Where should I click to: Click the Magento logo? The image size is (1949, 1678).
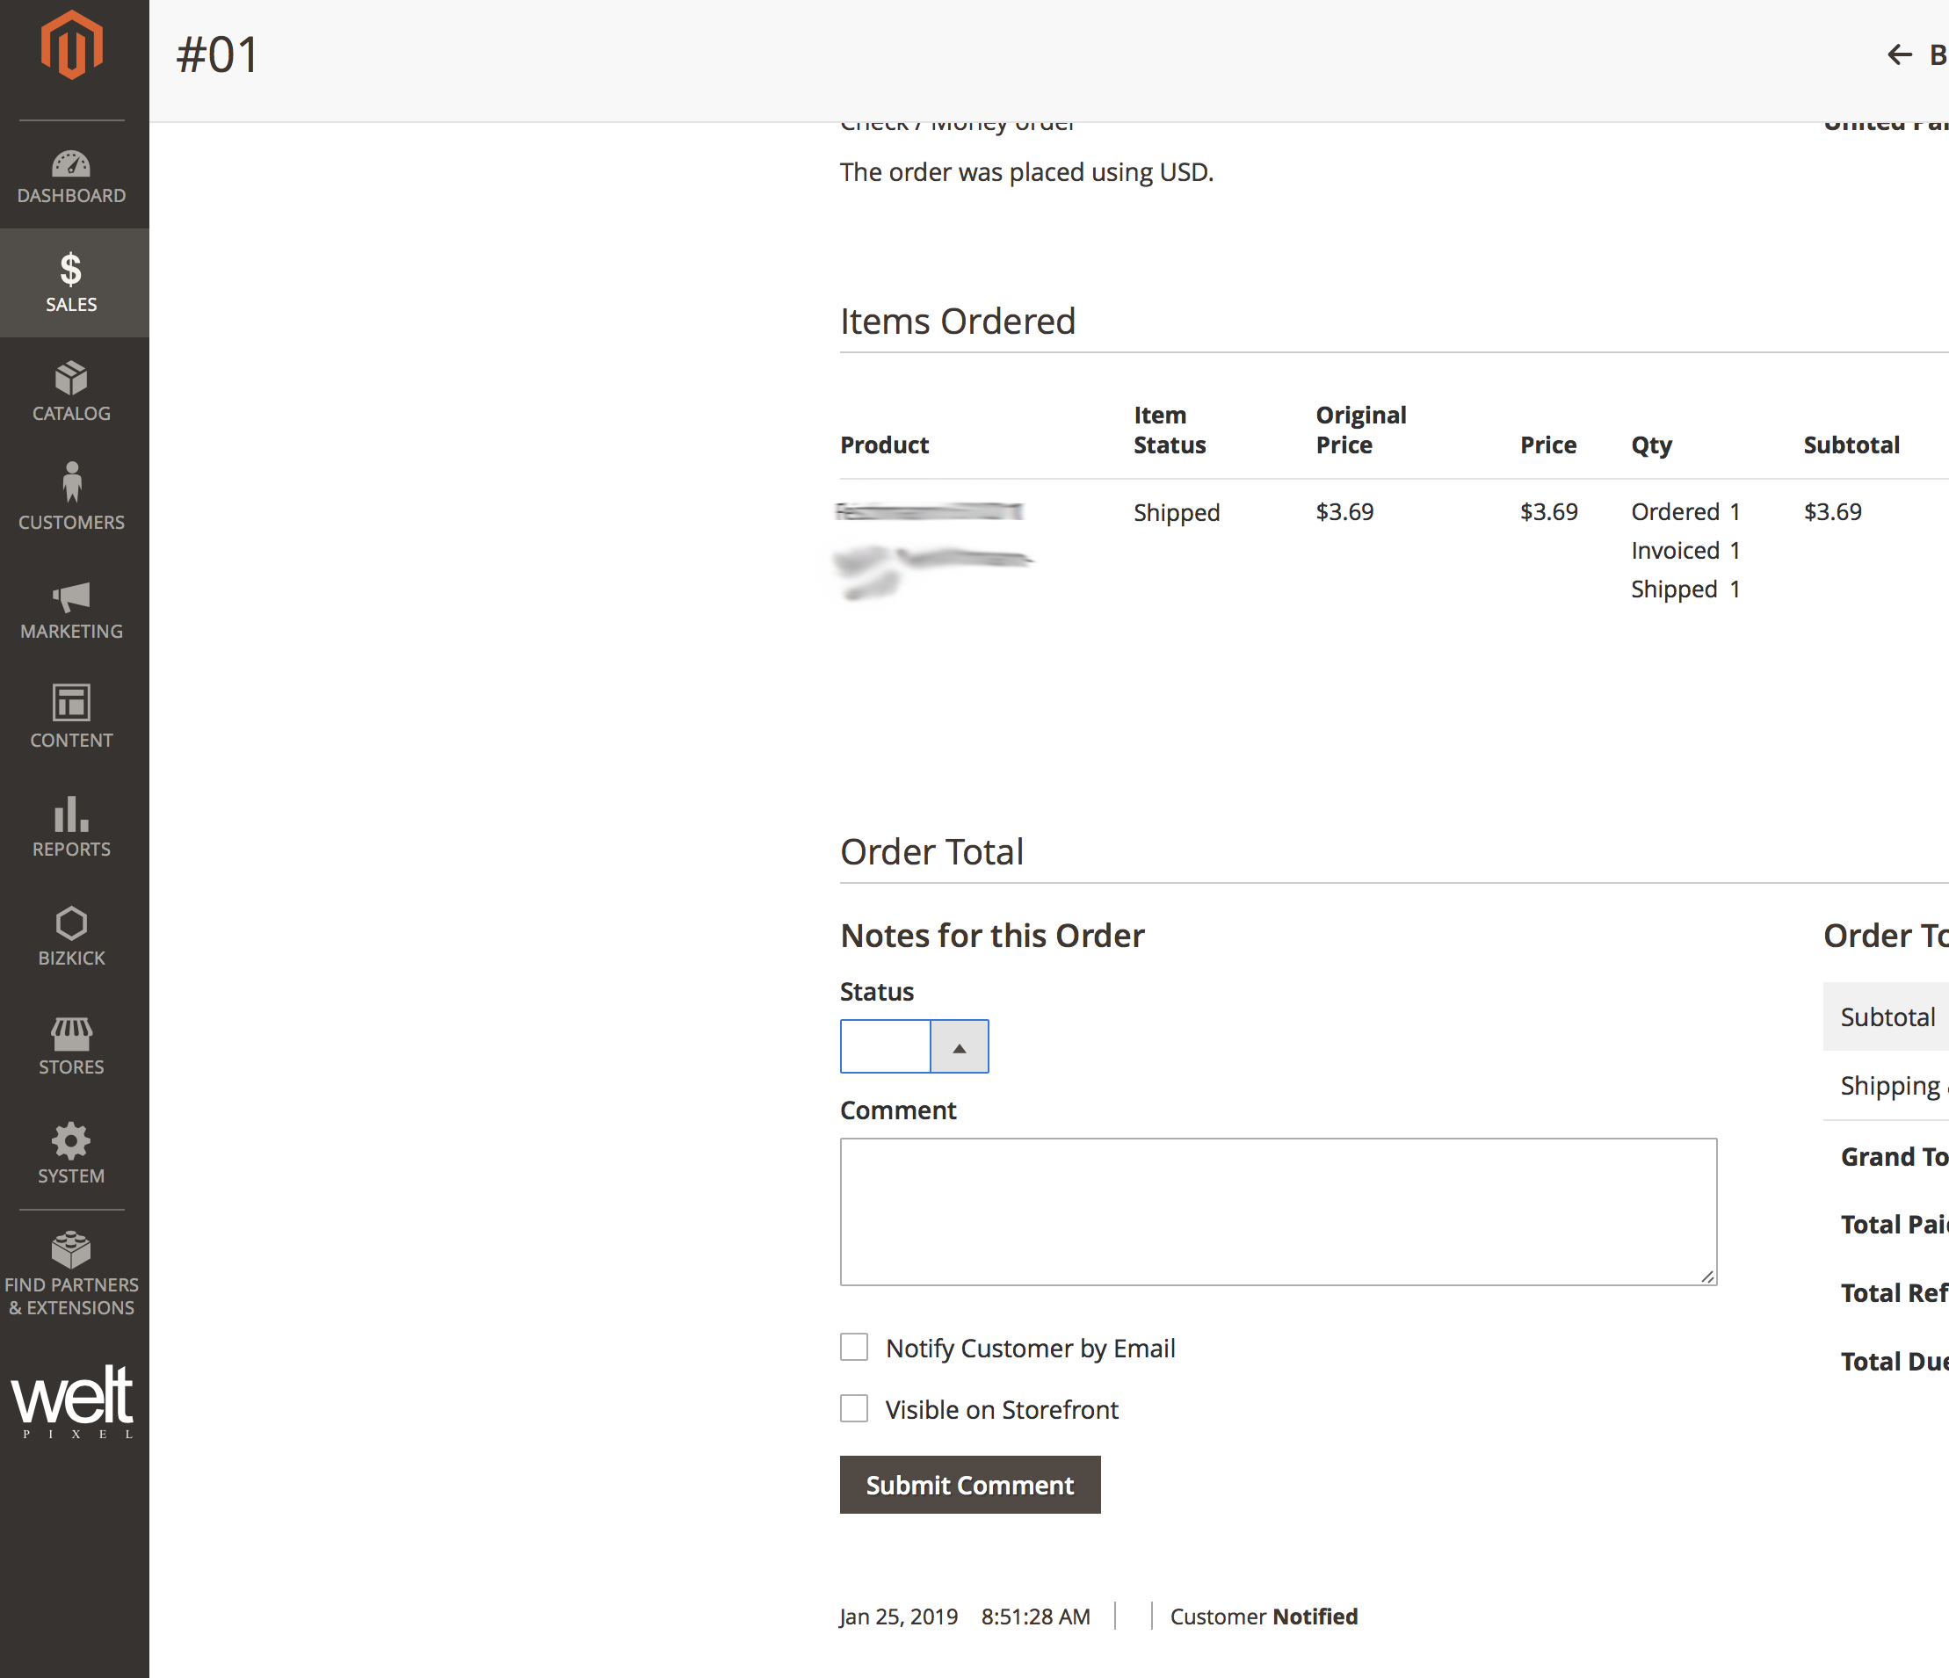(71, 42)
